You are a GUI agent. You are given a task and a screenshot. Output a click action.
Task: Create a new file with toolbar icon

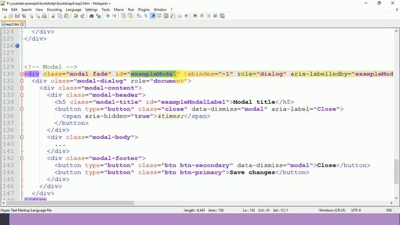pyautogui.click(x=4, y=16)
